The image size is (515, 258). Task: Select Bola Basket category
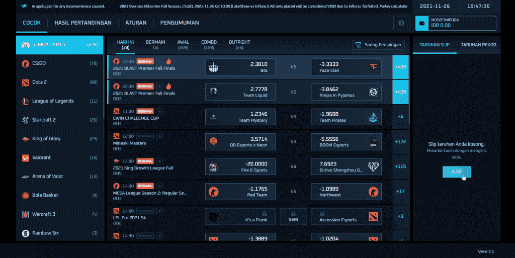(x=60, y=195)
